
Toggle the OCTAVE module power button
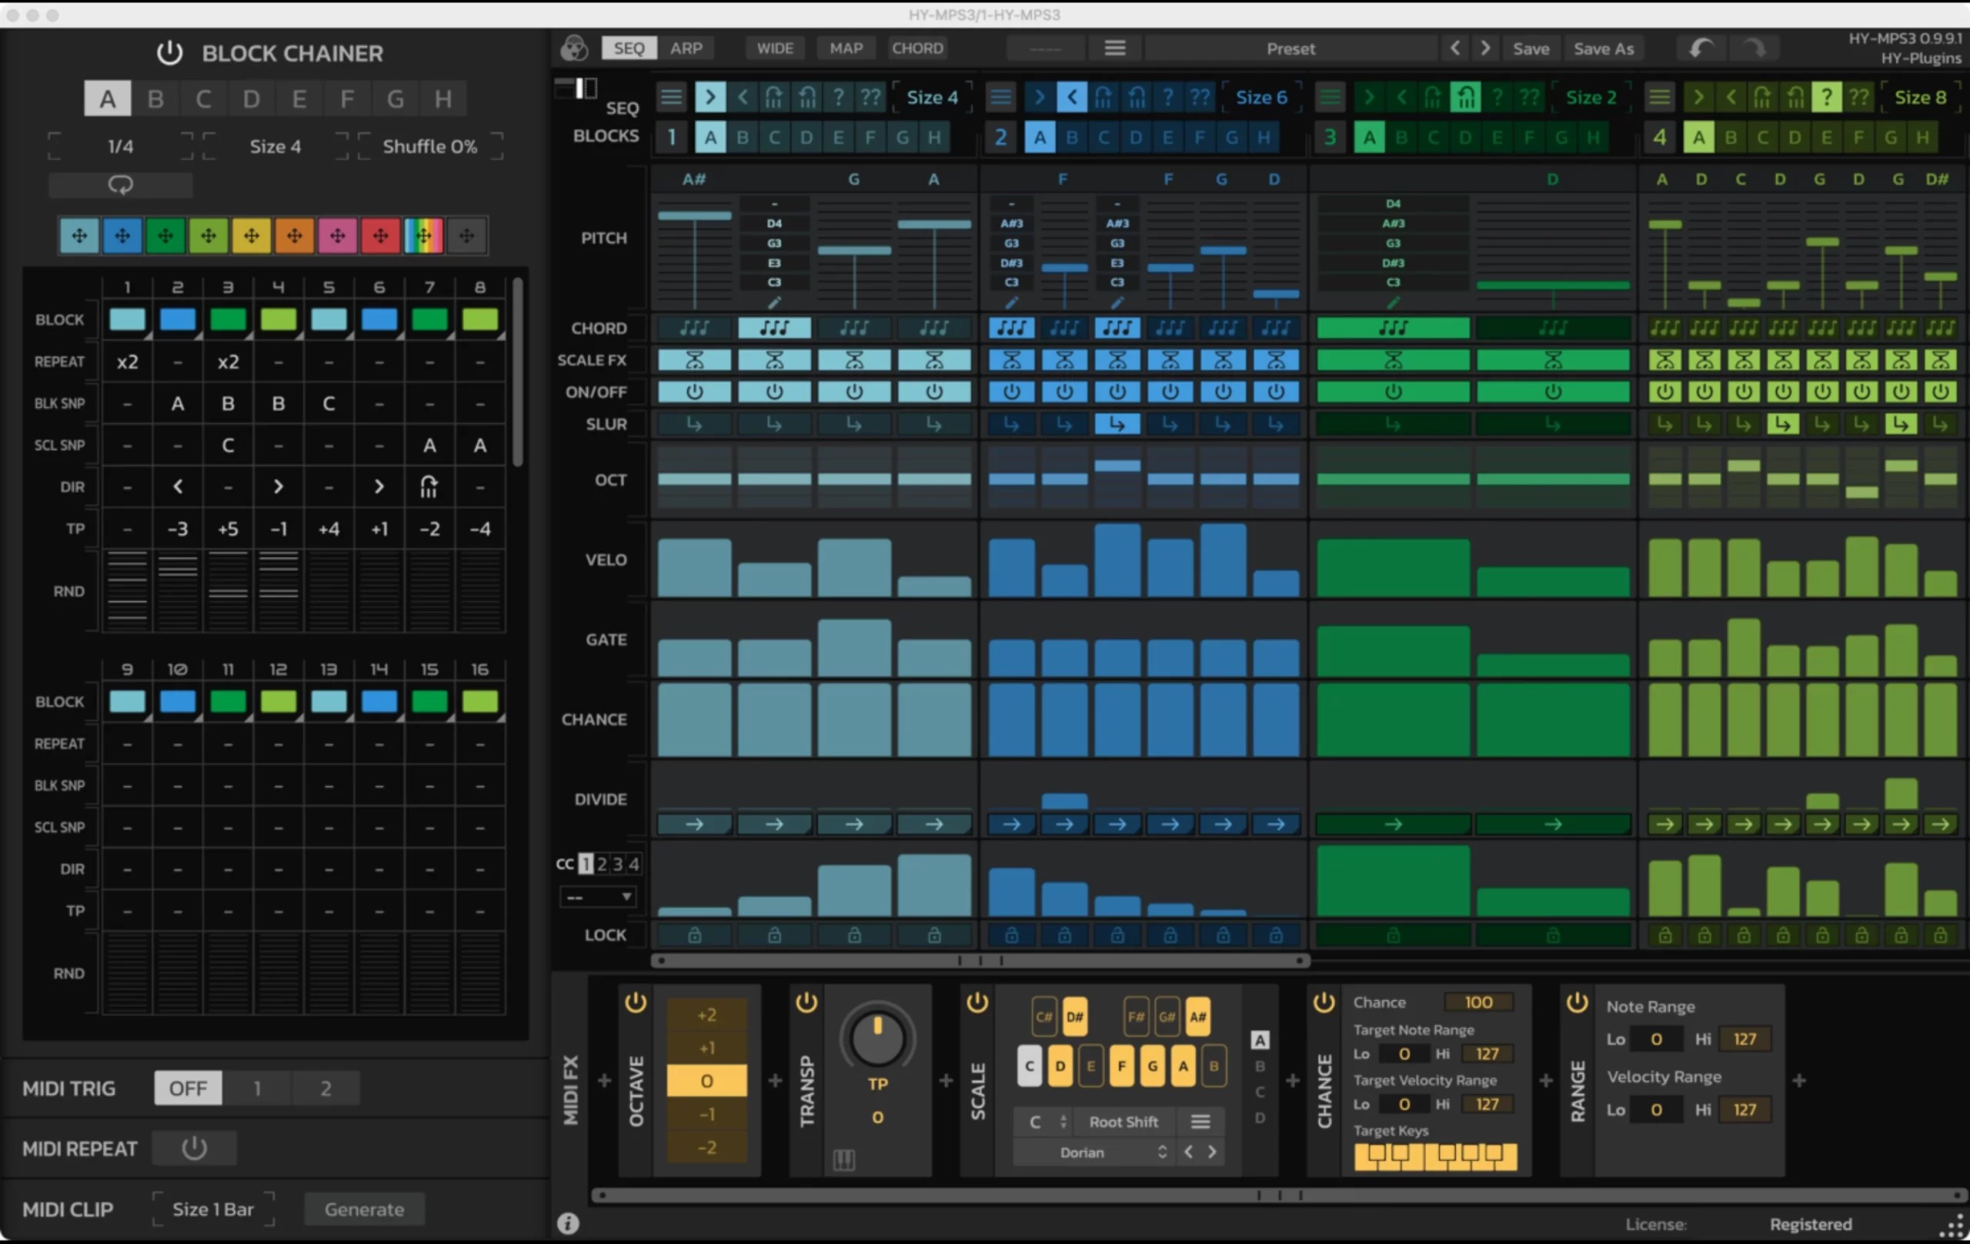[636, 1002]
